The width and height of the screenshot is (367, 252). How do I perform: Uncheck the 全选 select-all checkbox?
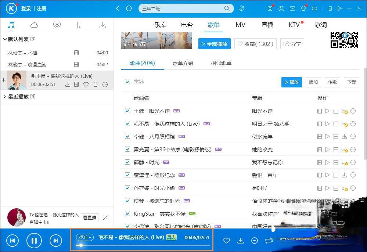127,81
